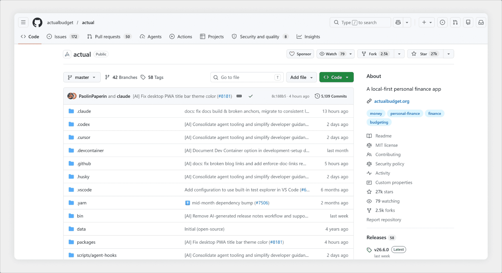Open pull requests icon in the header

455,22
